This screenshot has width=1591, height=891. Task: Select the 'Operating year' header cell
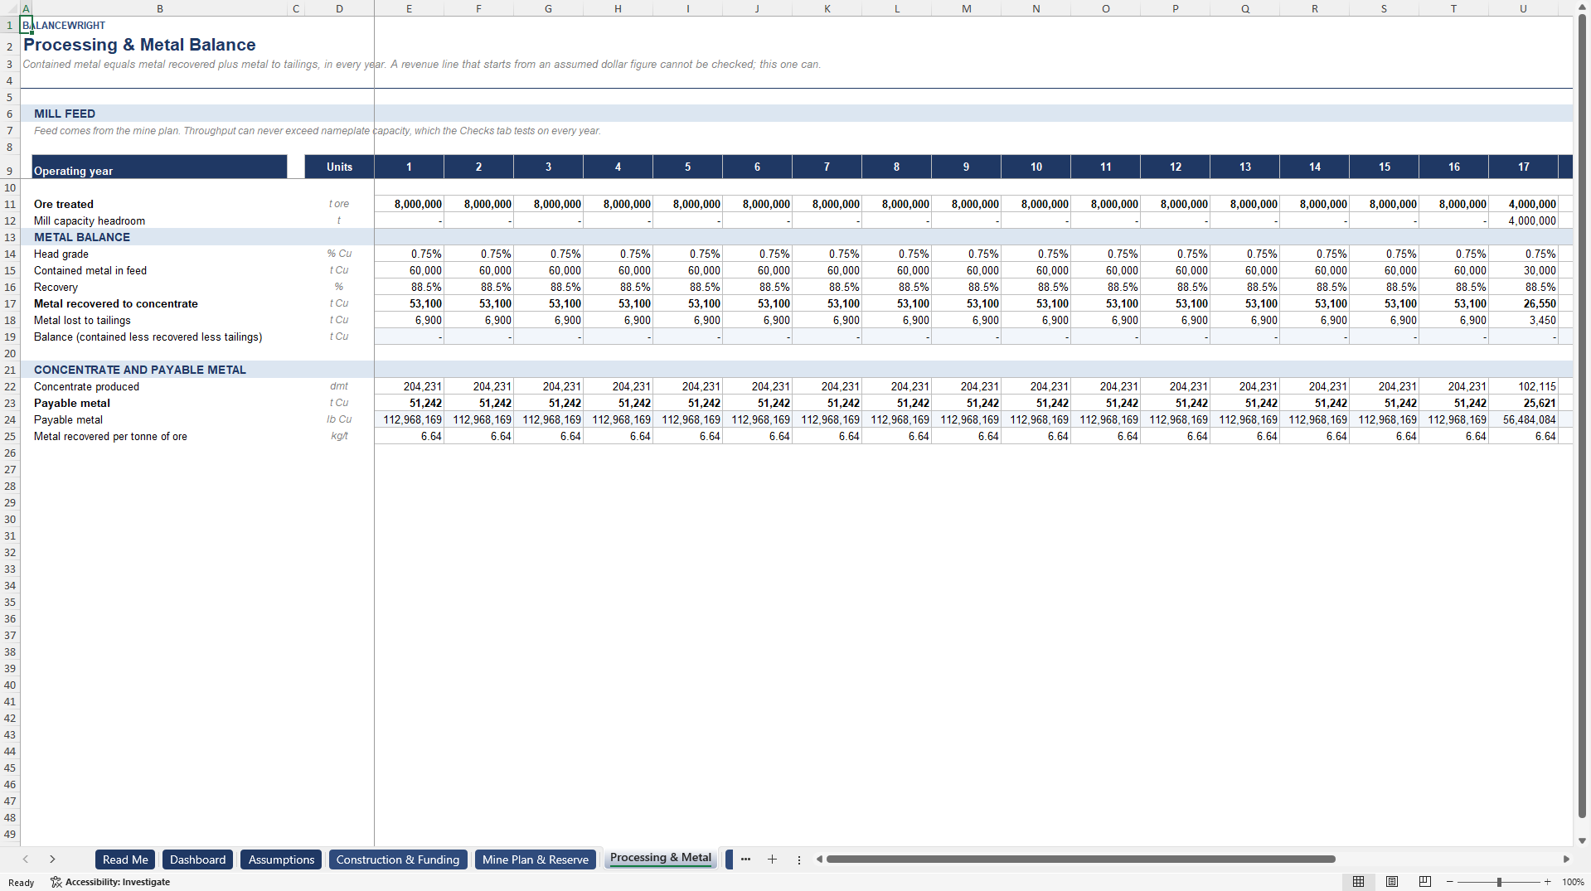click(159, 167)
